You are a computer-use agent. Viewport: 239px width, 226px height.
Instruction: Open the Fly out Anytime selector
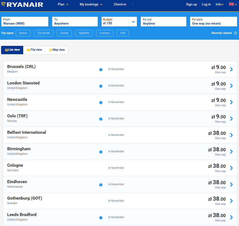(x=163, y=22)
